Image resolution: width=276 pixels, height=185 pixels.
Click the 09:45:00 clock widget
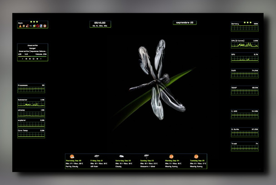(100, 24)
